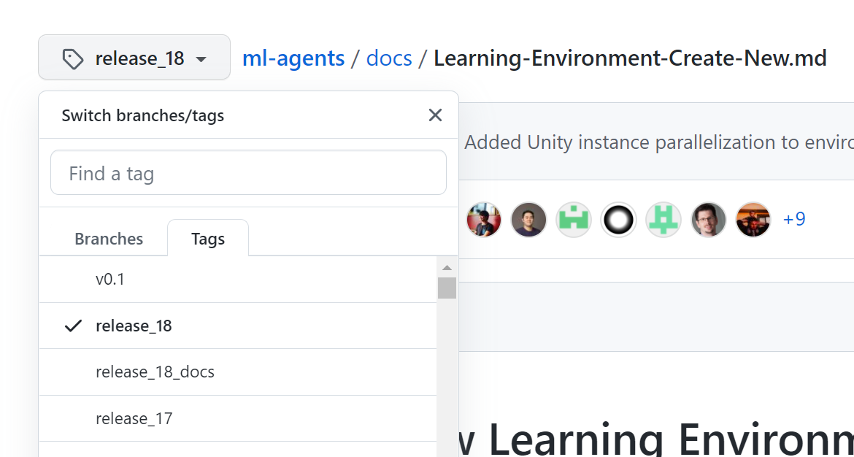Navigate to the docs folder link
The image size is (854, 457).
pos(389,58)
